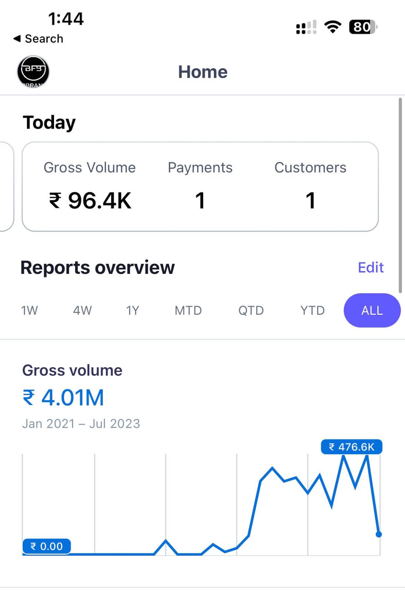Tap the cellular signal indicator
The height and width of the screenshot is (592, 405).
(x=306, y=27)
